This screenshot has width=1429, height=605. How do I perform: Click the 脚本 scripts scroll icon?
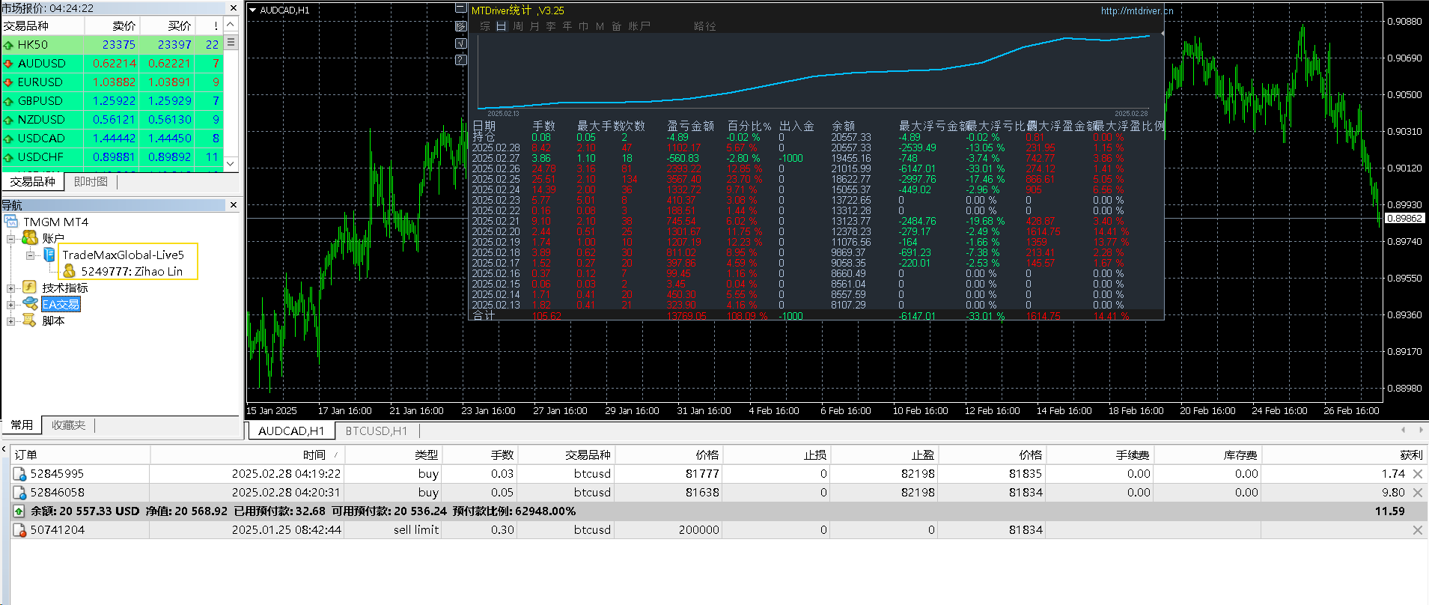tap(30, 320)
